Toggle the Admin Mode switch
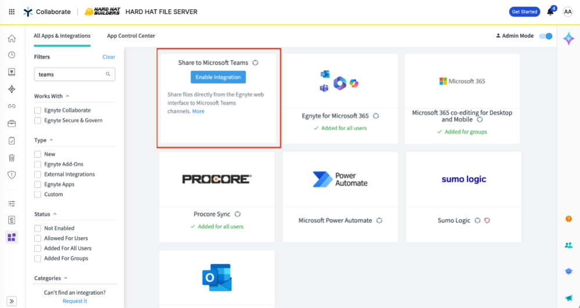This screenshot has height=308, width=580. coord(546,36)
